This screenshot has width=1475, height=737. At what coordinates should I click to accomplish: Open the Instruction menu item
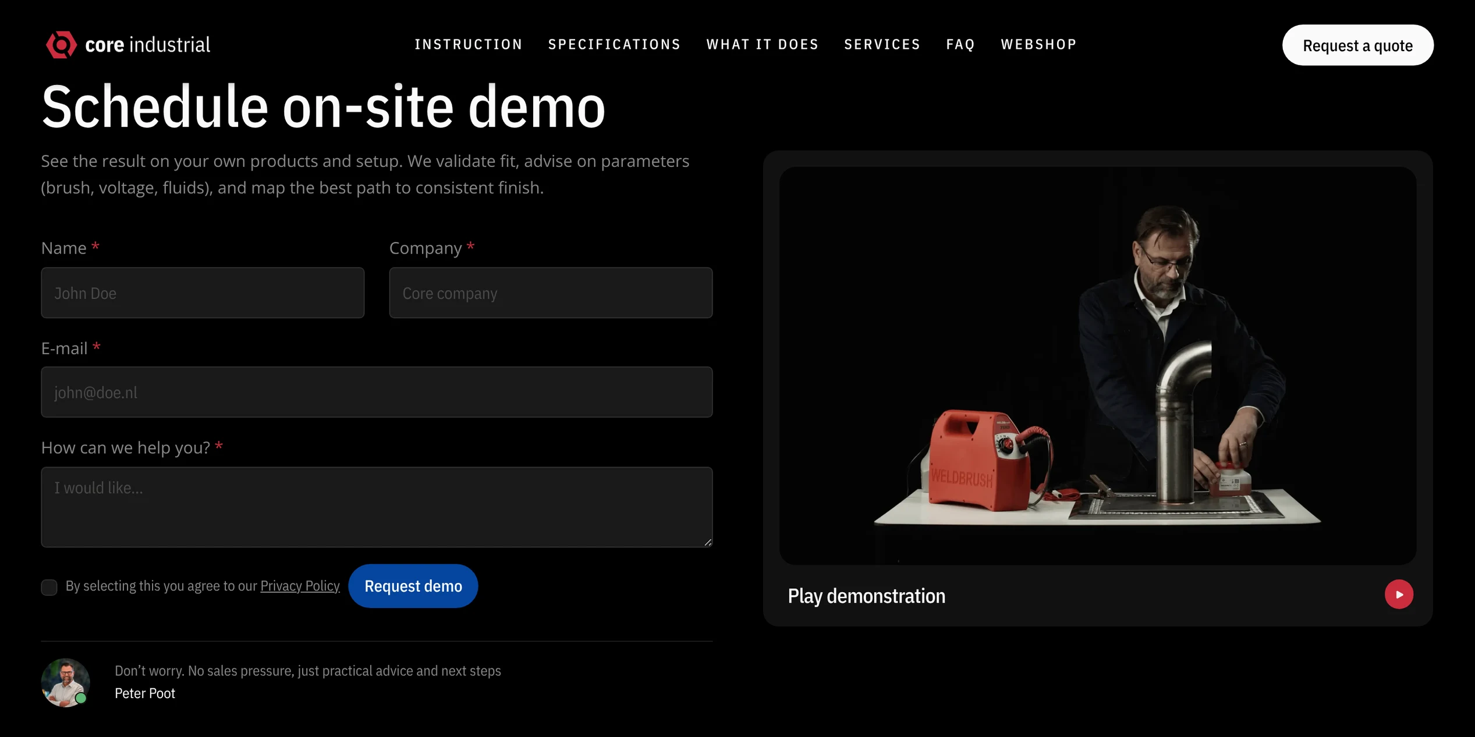(469, 44)
